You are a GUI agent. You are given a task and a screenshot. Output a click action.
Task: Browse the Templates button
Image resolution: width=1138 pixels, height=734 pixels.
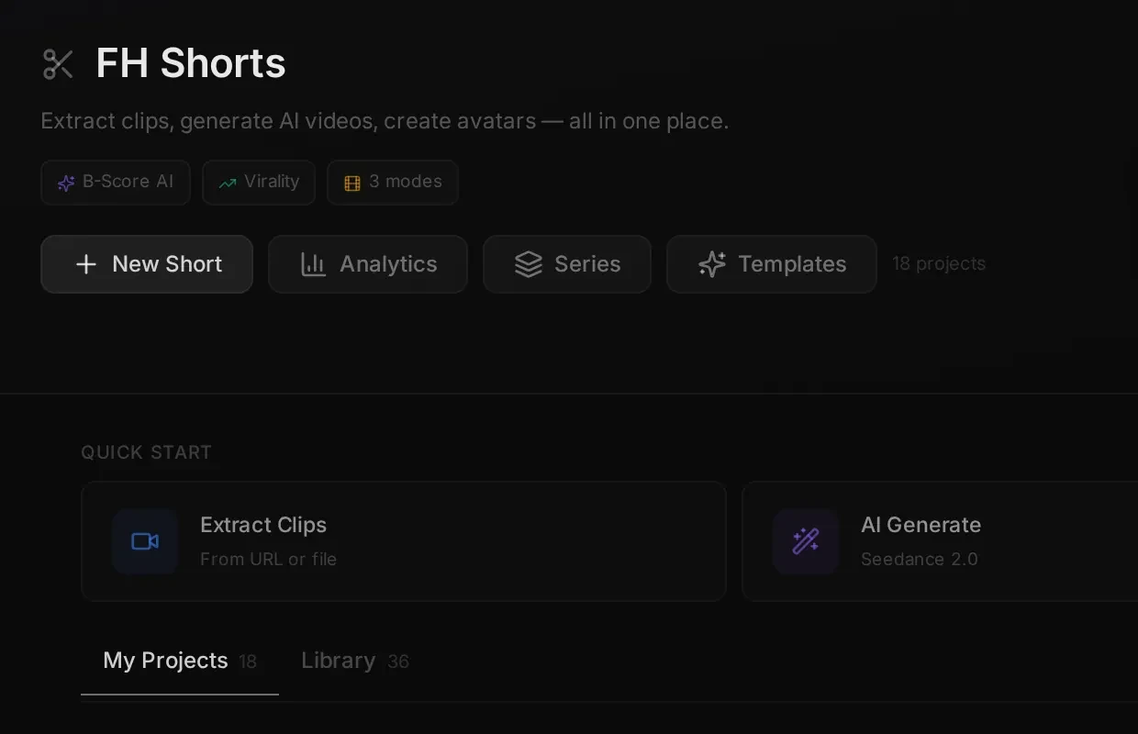click(772, 264)
